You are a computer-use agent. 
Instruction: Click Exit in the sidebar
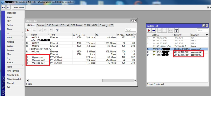[8, 87]
